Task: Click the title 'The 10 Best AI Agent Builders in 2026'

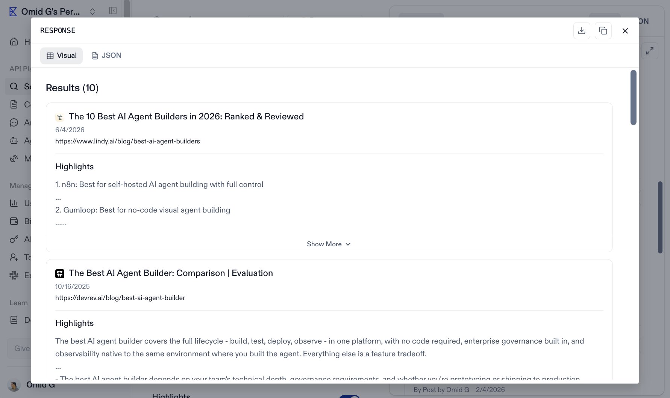Action: [186, 116]
